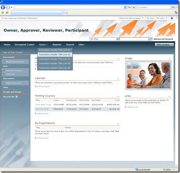180x173 pixels.
Task: Open the Lists sidebar heading
Action: [x=6, y=66]
